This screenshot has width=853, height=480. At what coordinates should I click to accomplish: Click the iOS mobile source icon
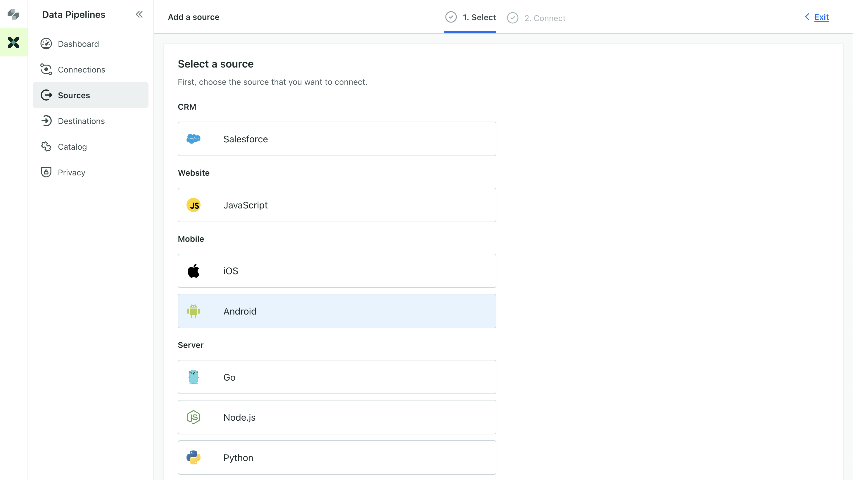(193, 271)
